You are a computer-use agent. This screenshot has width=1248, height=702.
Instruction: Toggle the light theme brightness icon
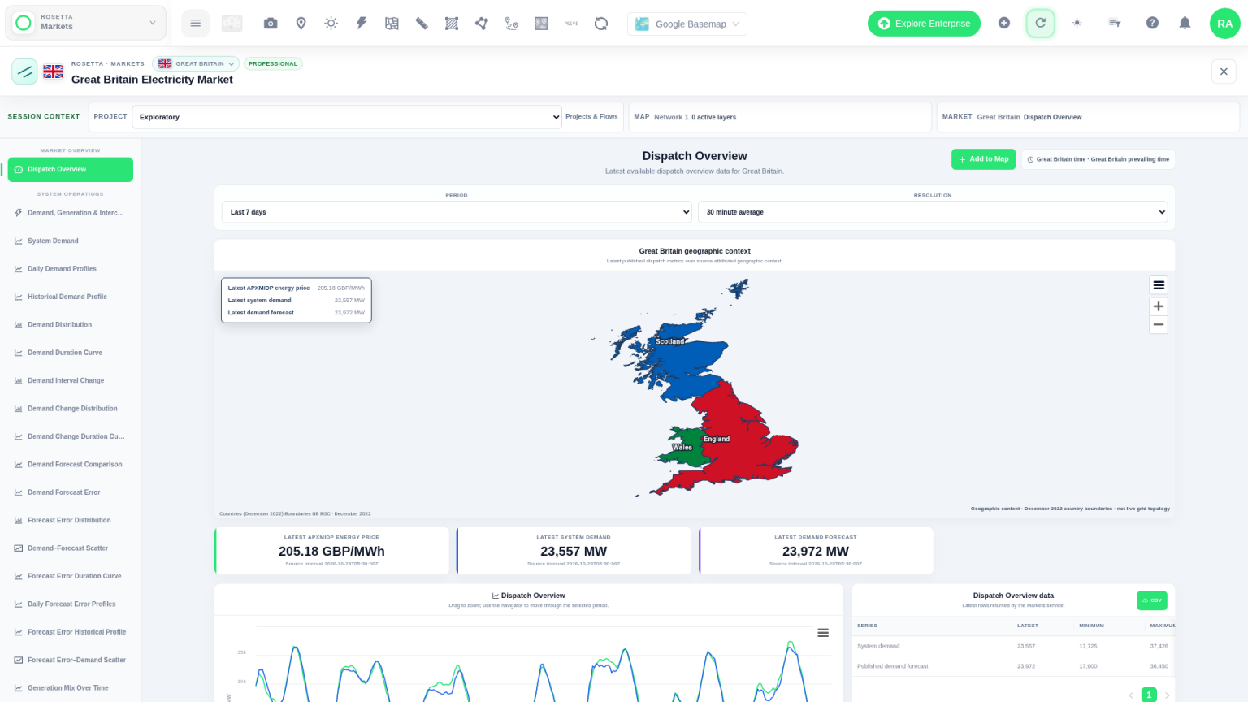[1077, 23]
